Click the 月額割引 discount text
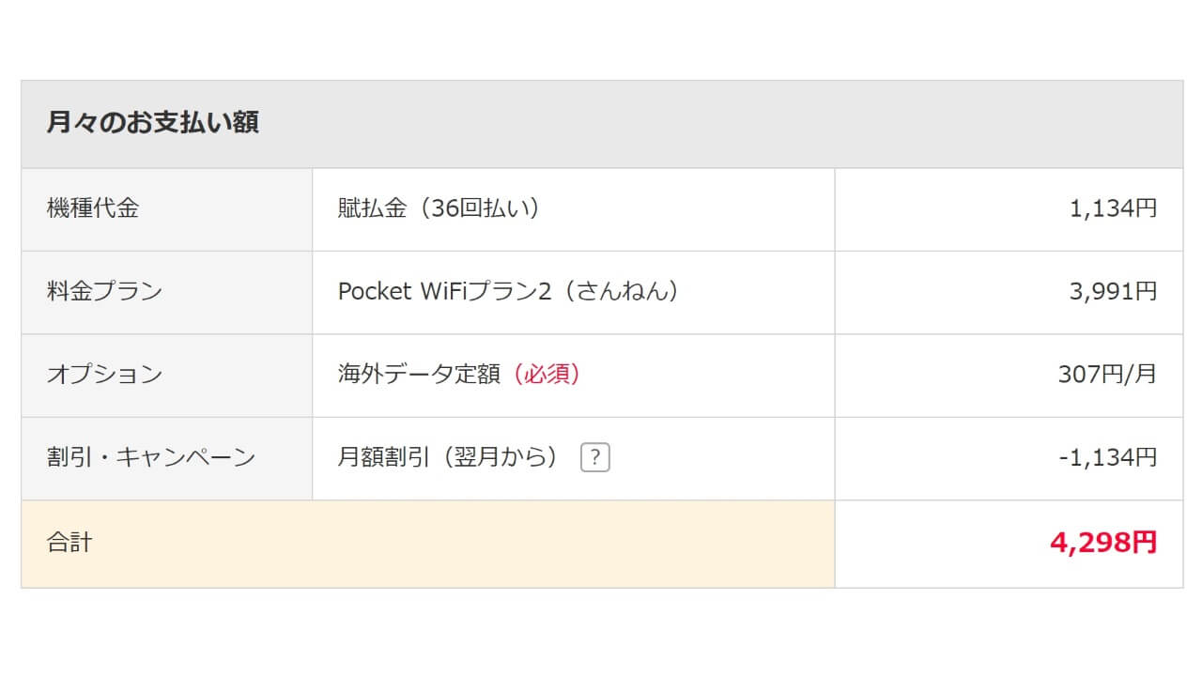1202x676 pixels. click(x=383, y=458)
